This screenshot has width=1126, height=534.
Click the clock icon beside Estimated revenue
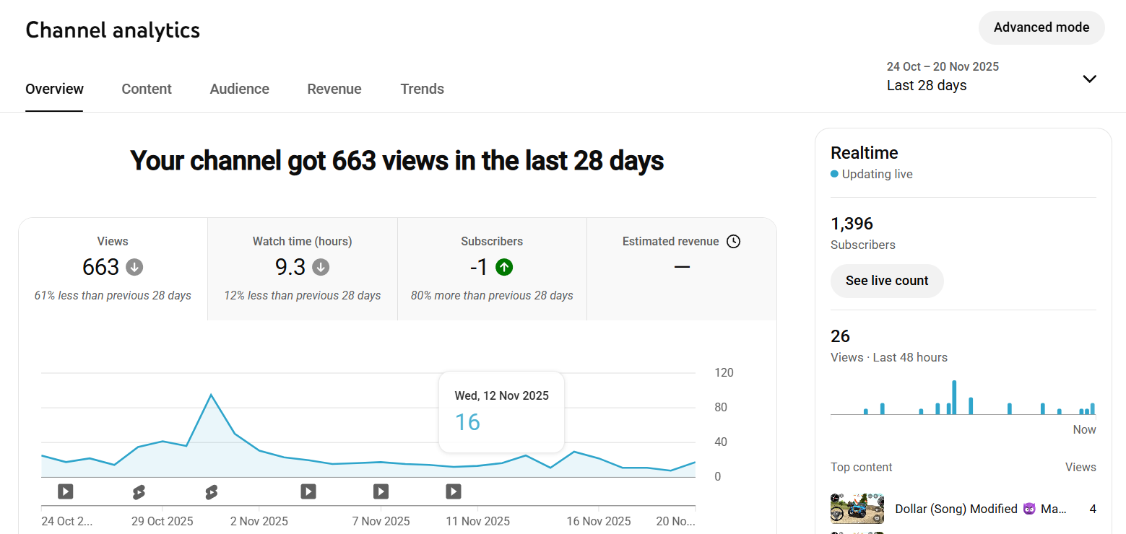point(733,242)
